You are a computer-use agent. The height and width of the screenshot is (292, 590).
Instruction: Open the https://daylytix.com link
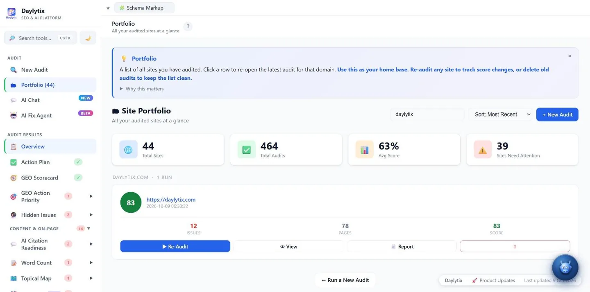tap(171, 200)
